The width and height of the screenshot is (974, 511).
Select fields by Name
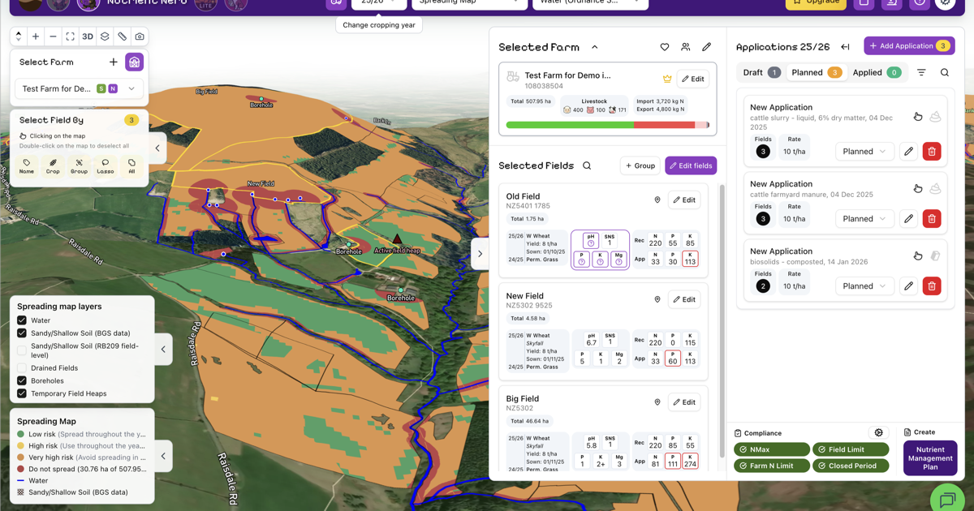click(27, 166)
